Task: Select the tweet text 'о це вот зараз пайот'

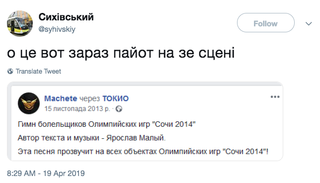Action: (x=80, y=53)
